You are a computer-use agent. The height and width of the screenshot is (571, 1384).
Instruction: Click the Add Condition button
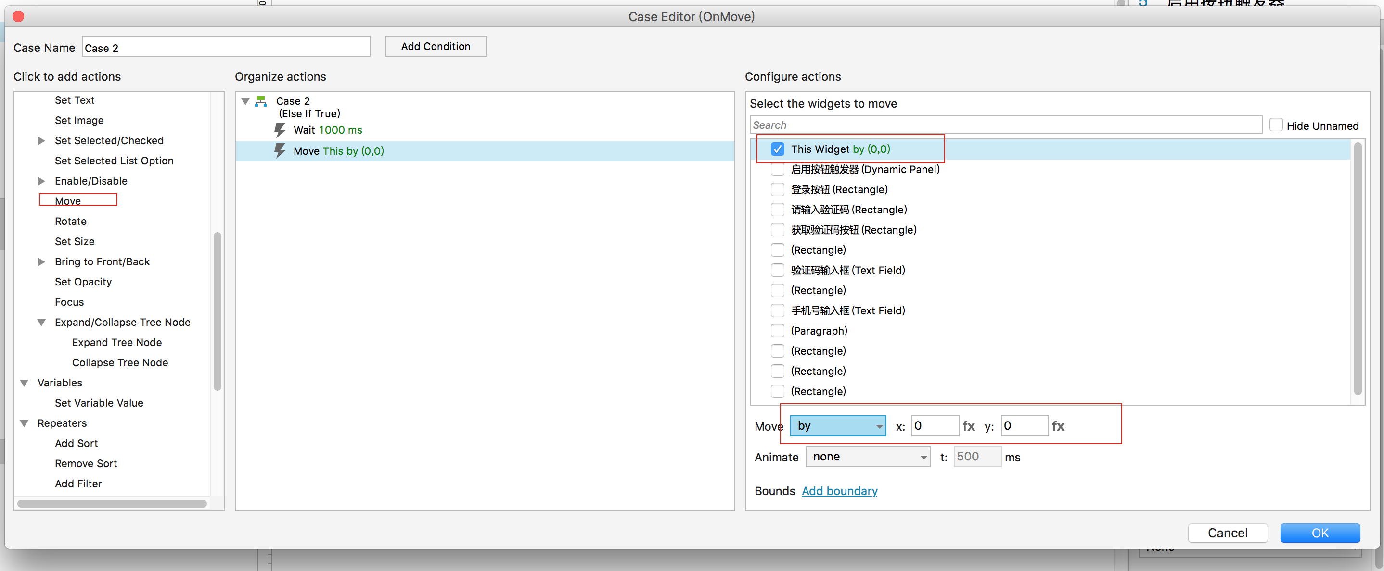click(436, 46)
